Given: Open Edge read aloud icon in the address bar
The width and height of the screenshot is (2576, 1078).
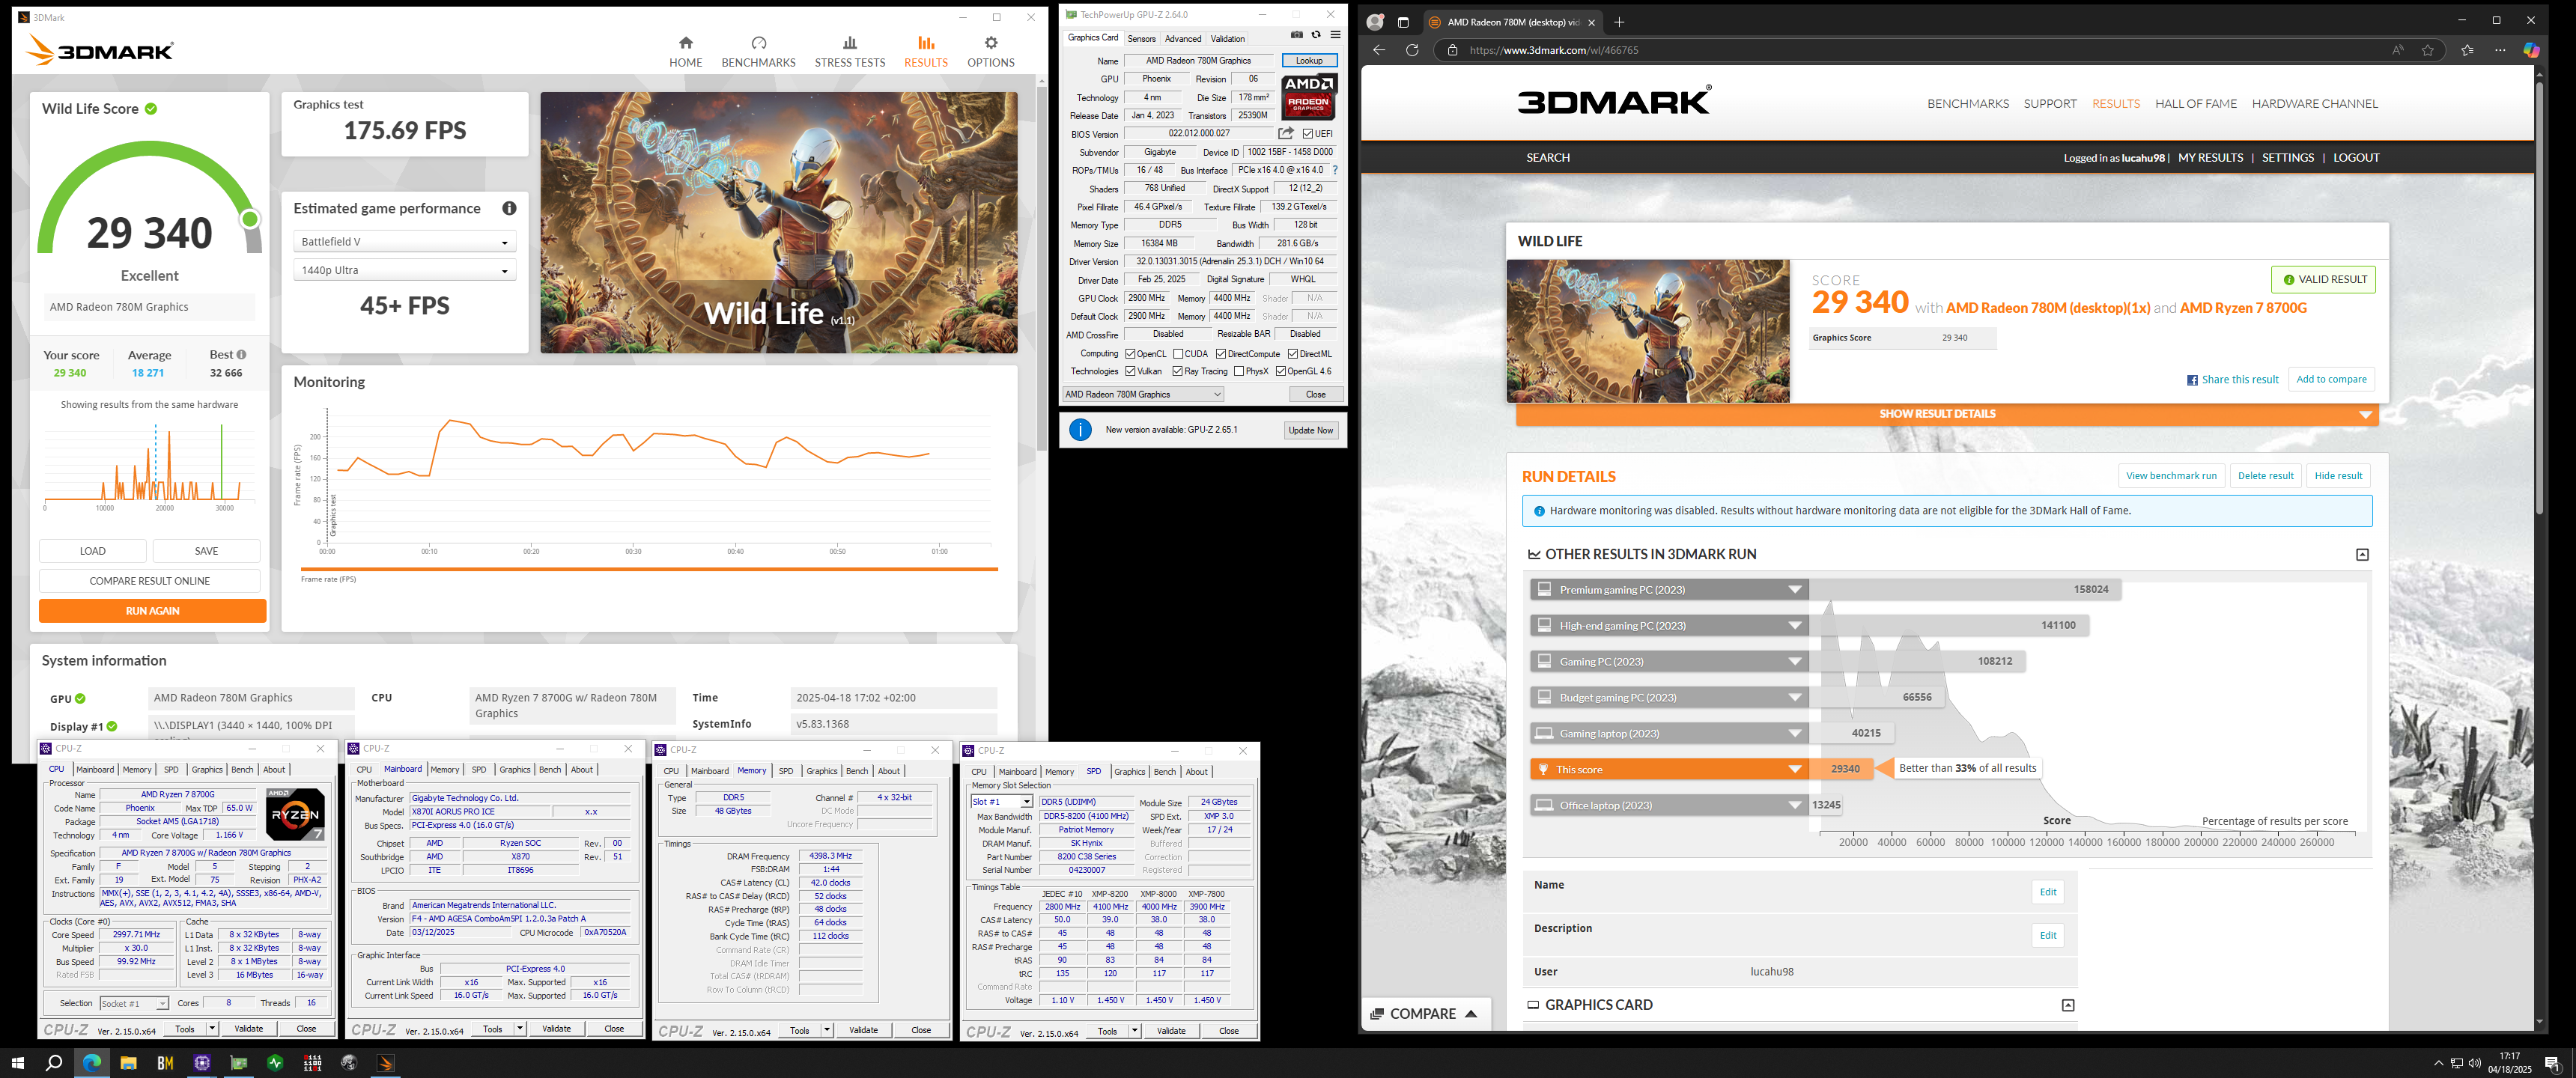Looking at the screenshot, I should click(2397, 50).
